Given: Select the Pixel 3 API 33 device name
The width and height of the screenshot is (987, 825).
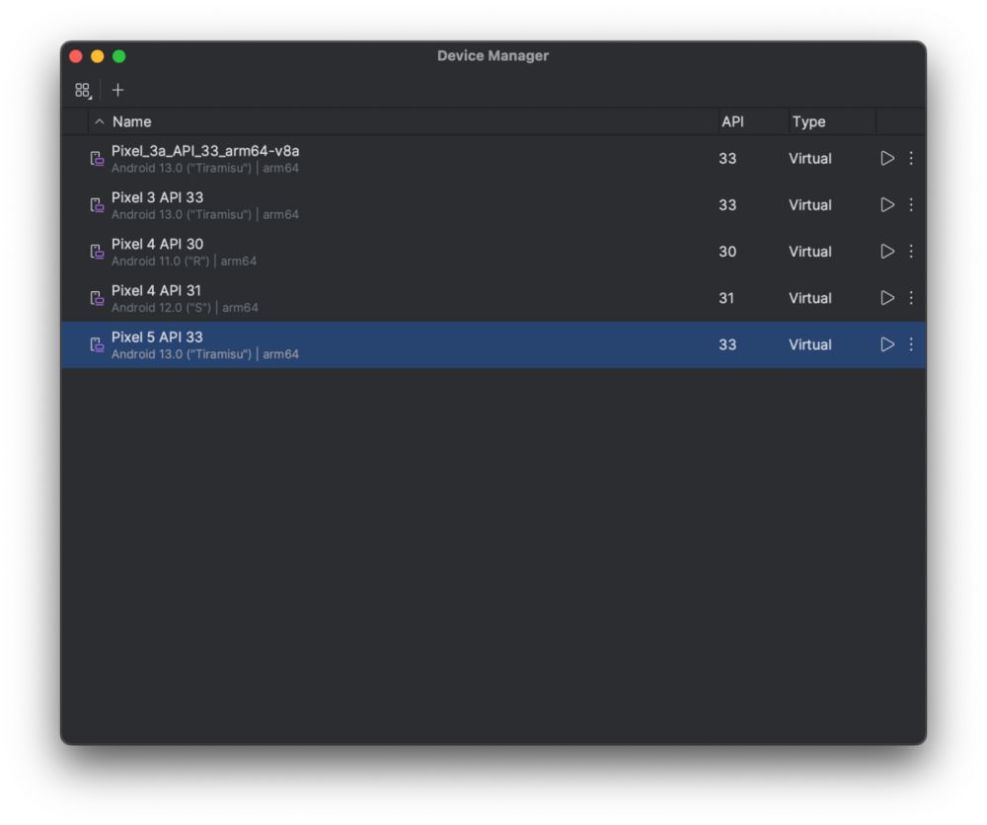Looking at the screenshot, I should click(x=157, y=197).
